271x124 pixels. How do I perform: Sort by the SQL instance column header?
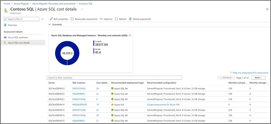[79, 83]
